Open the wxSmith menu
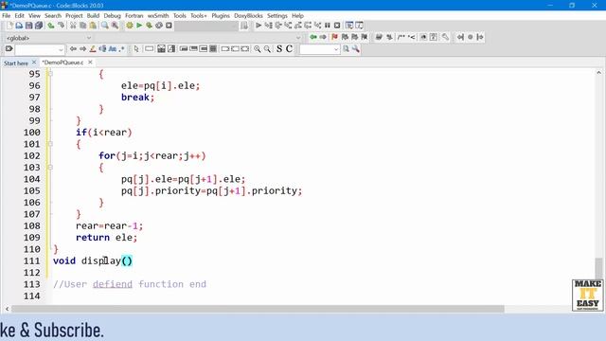The image size is (606, 341). tap(158, 16)
